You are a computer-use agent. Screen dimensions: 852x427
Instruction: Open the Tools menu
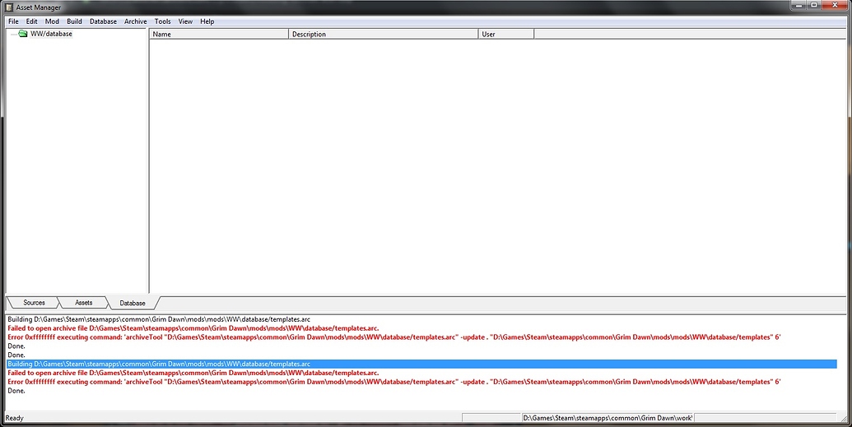coord(162,21)
